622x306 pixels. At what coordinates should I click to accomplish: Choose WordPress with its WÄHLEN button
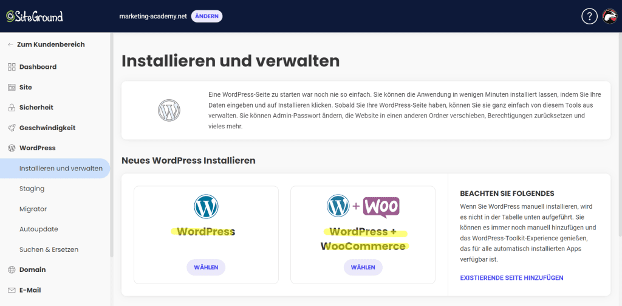(206, 268)
